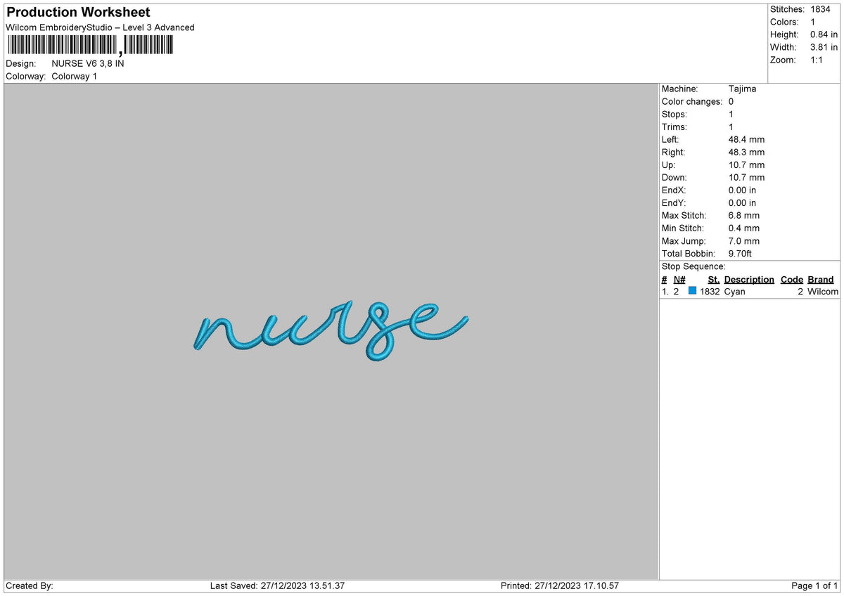Click the Stops value
The height and width of the screenshot is (596, 844).
731,114
